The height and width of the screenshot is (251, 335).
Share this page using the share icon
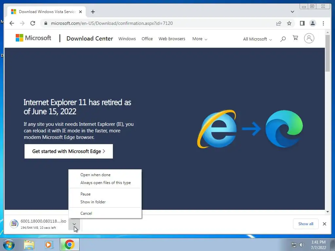(279, 24)
